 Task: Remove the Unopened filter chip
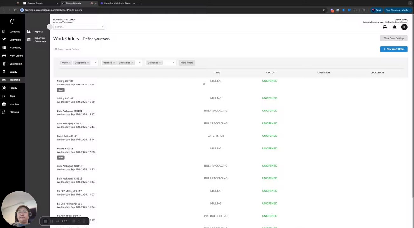coord(88,63)
